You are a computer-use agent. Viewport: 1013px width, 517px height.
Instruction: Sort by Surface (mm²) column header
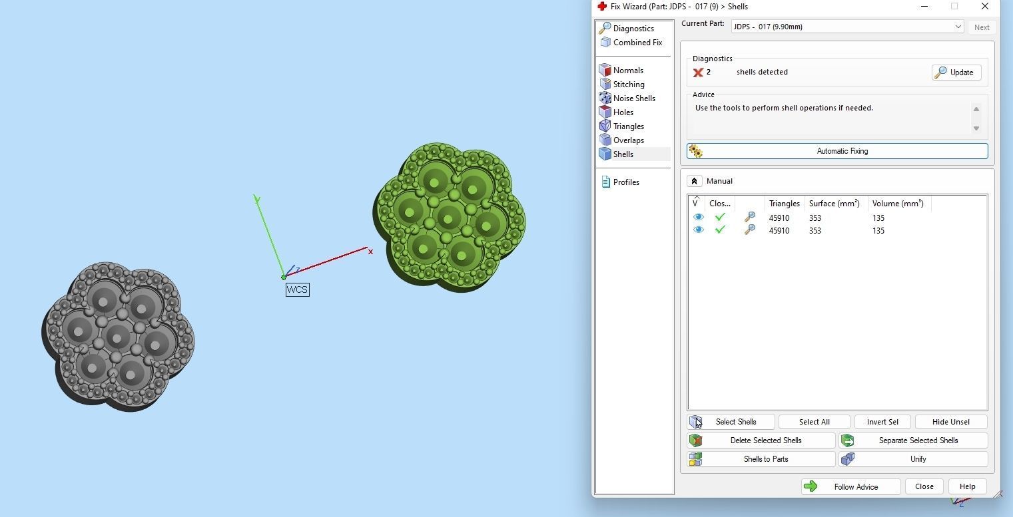(835, 203)
